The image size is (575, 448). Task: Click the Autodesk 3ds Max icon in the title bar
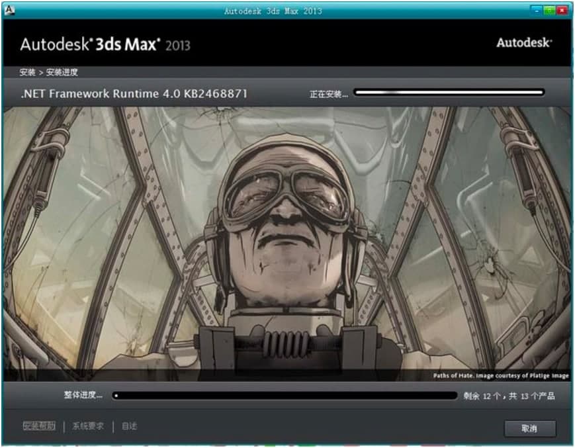pyautogui.click(x=9, y=8)
